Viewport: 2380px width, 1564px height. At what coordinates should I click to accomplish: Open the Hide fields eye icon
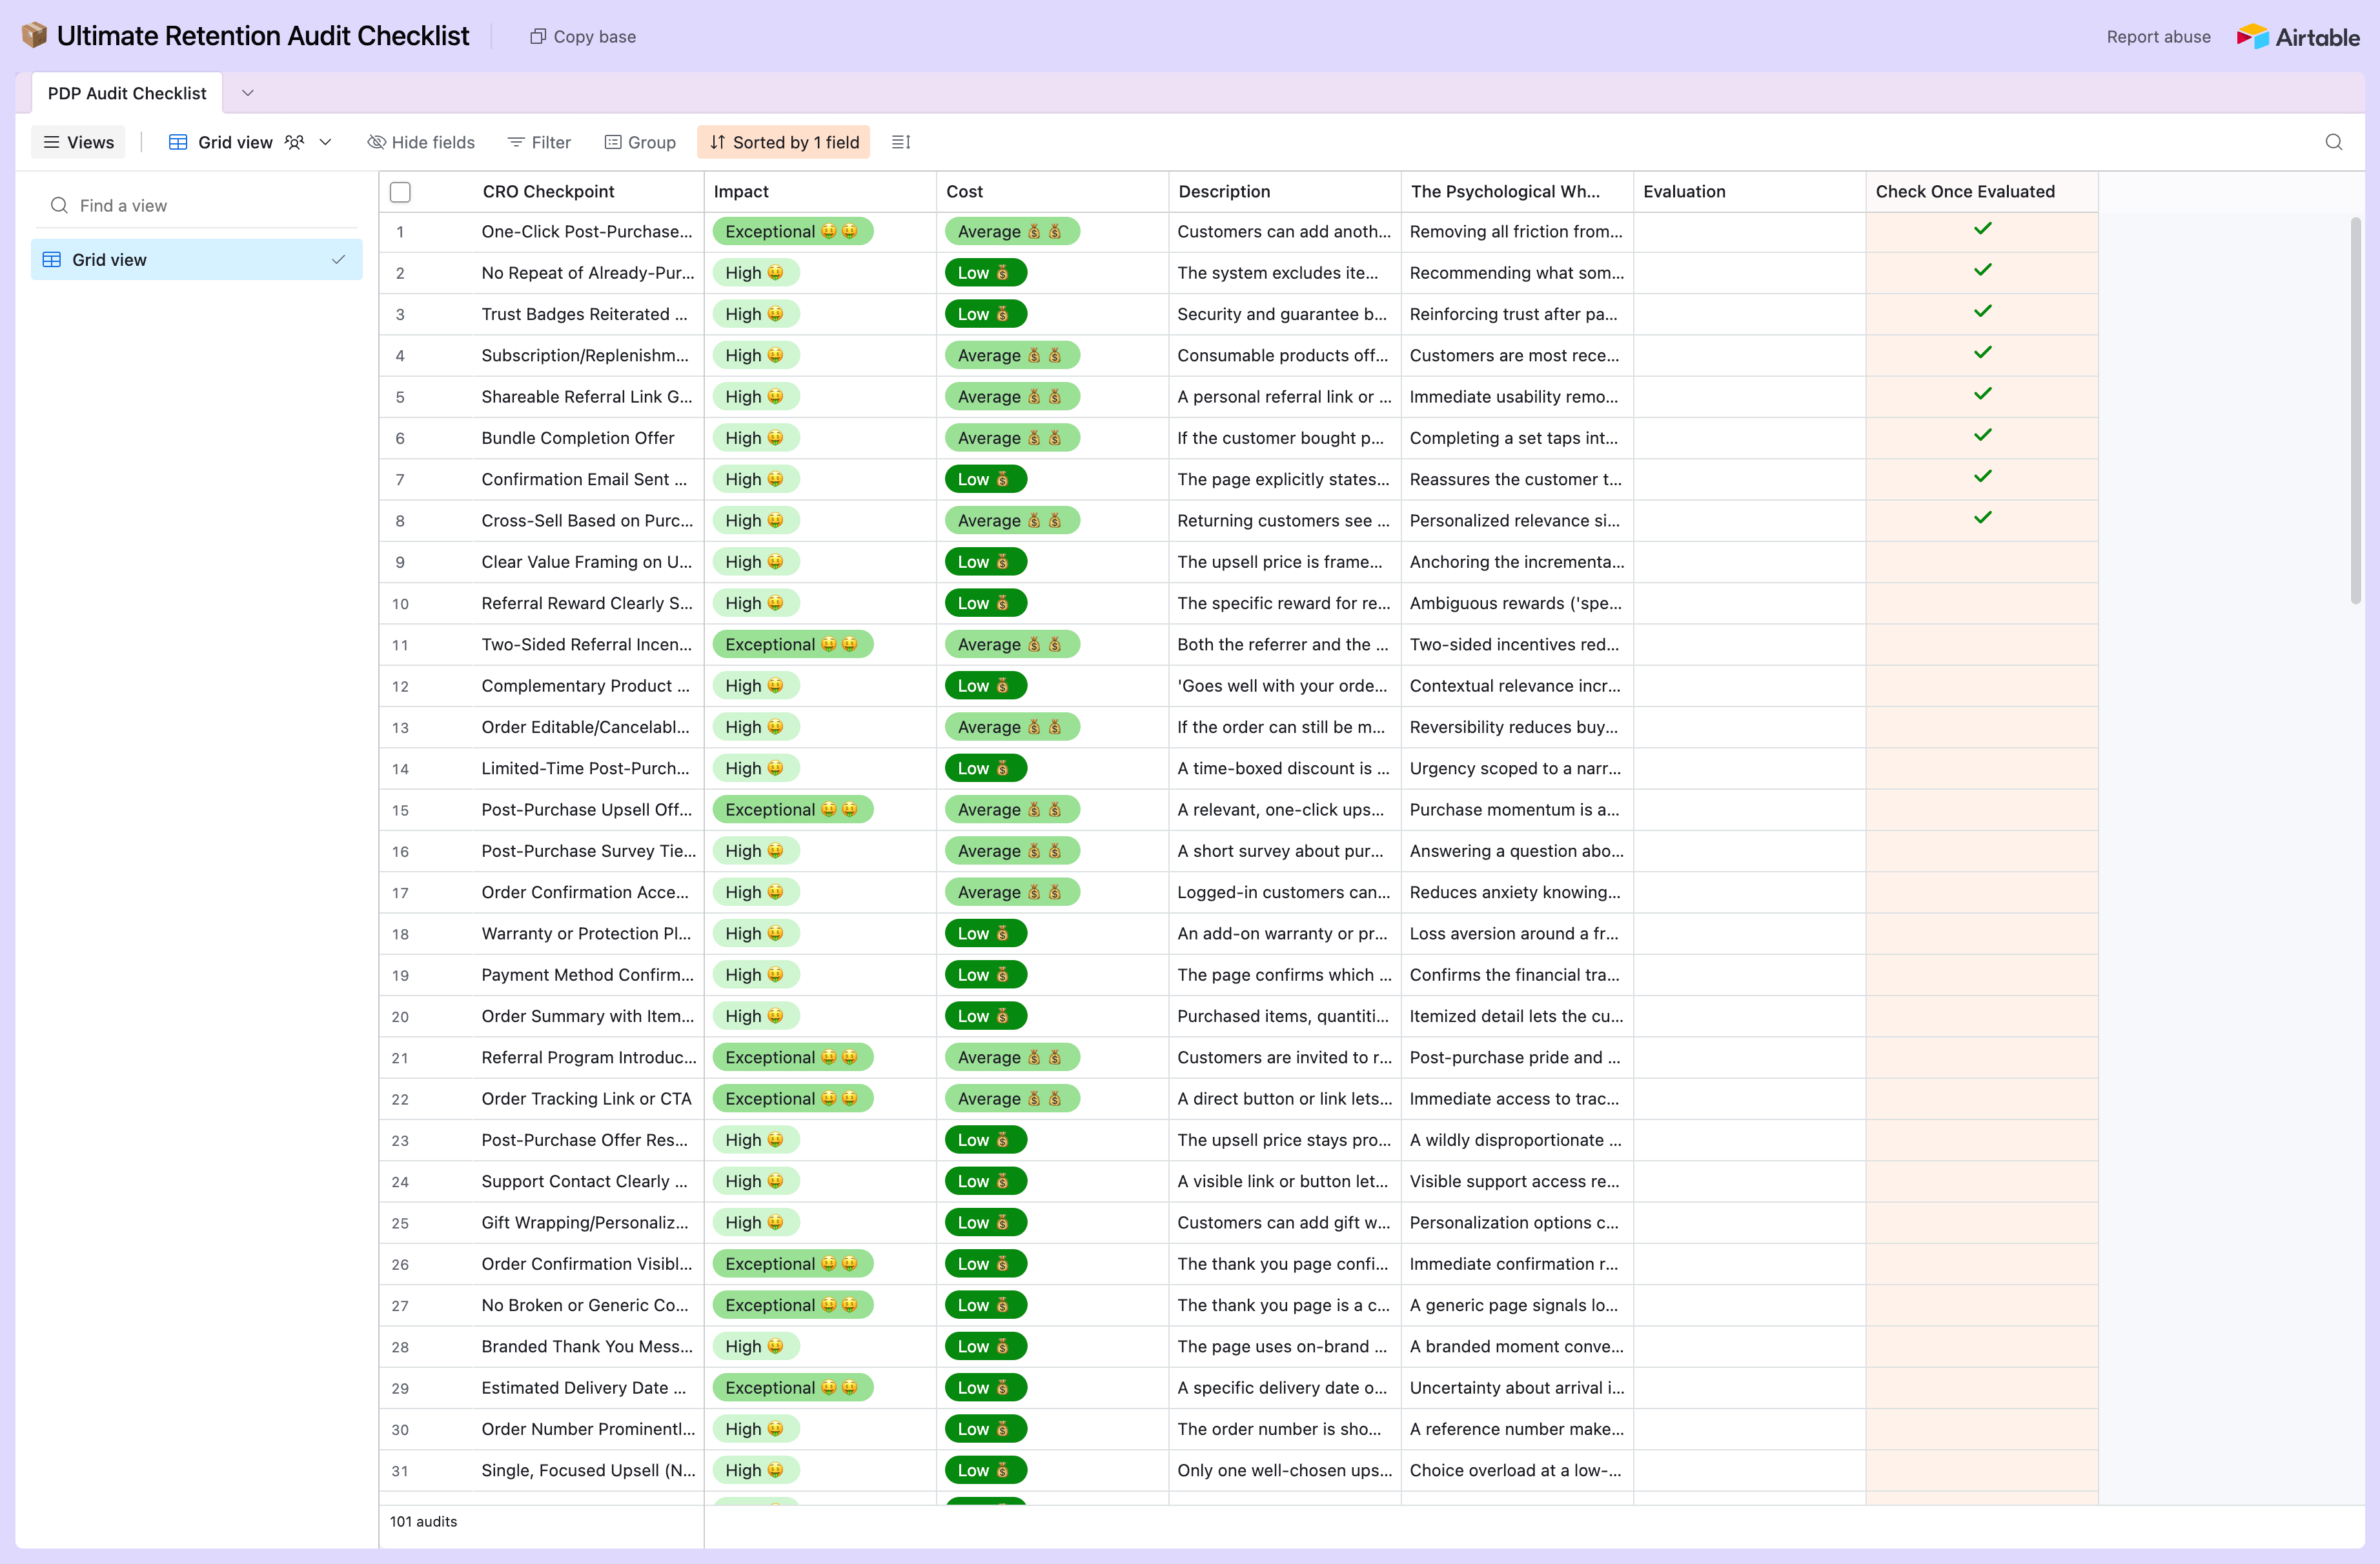point(376,142)
